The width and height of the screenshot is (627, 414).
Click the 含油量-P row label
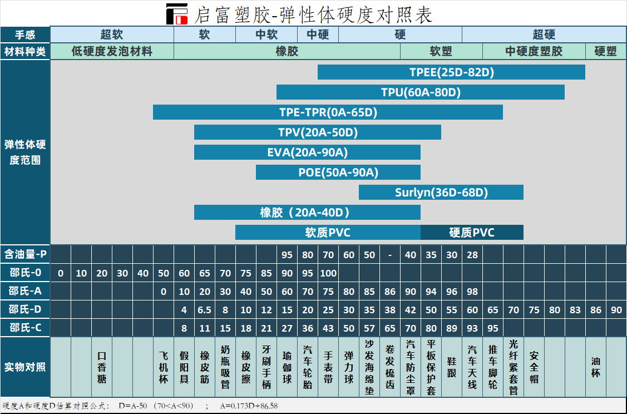click(25, 254)
